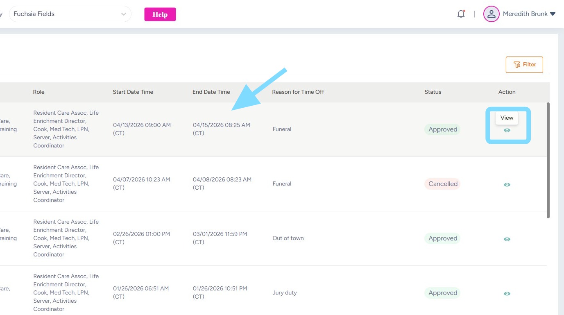Click the Action column header
Screen dimensions: 564x315
pos(507,92)
